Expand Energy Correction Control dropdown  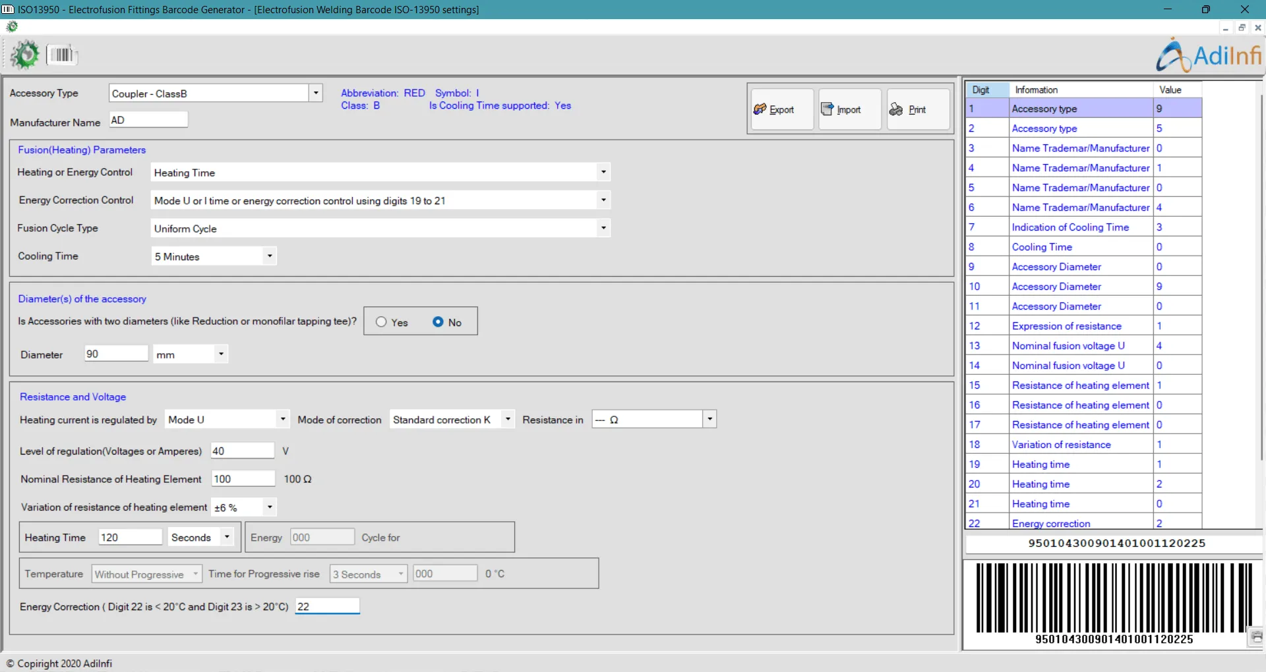click(x=603, y=200)
